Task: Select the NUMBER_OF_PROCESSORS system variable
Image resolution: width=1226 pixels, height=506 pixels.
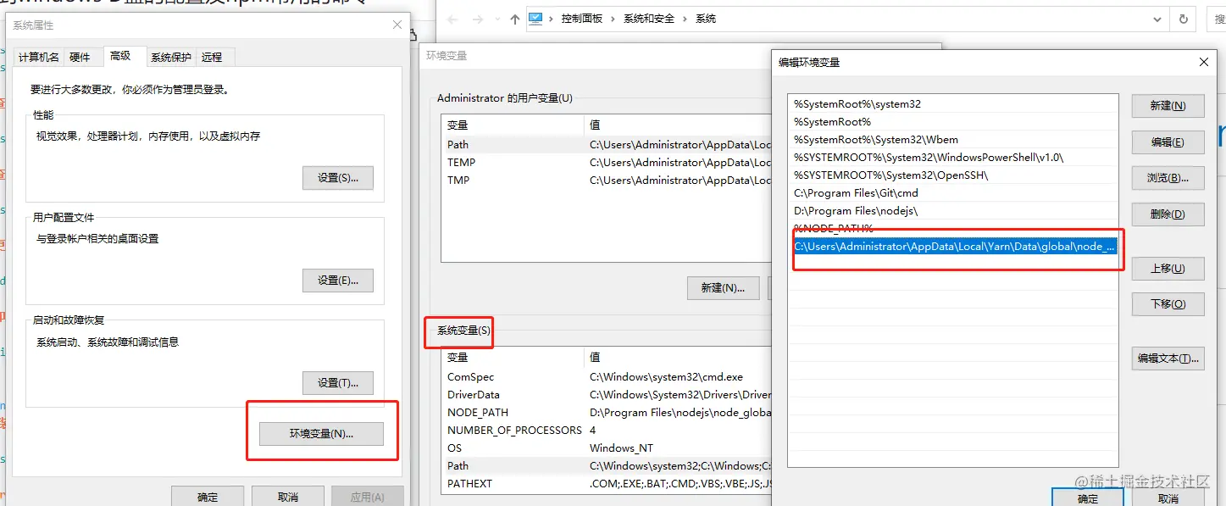Action: 607,430
